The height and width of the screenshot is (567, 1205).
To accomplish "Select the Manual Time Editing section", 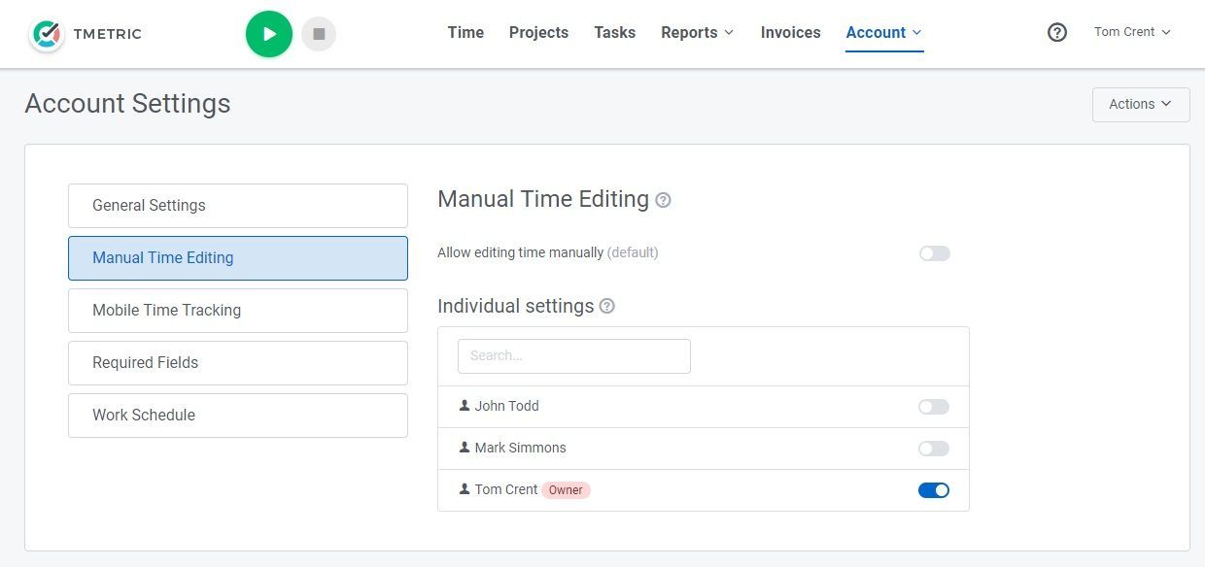I will coord(238,258).
